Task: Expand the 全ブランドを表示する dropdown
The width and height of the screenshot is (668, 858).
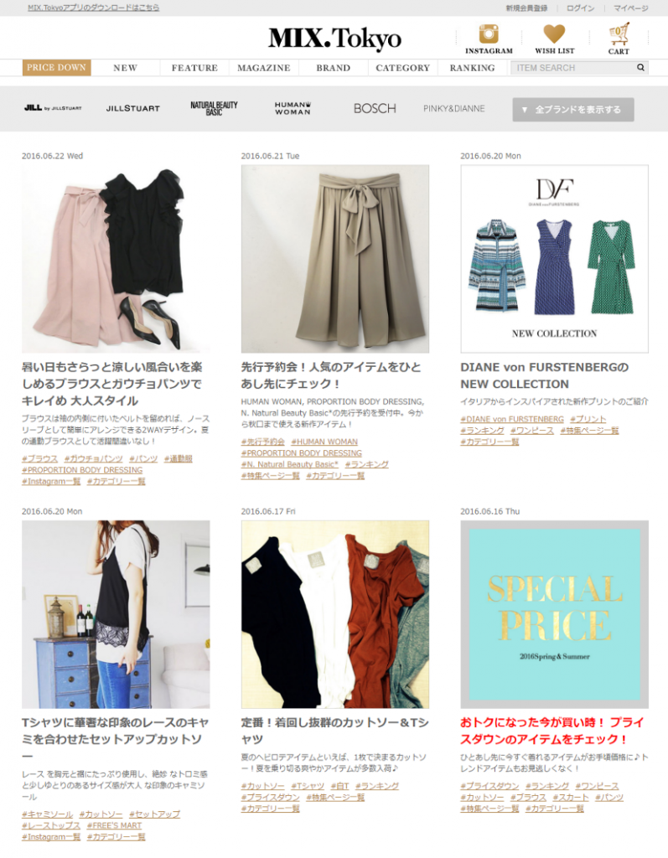Action: pyautogui.click(x=572, y=110)
